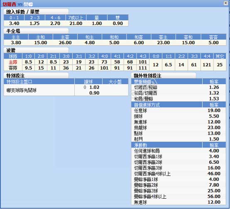This screenshot has height=209, width=230.
Task: Click 哪支球隊先開球 special bet row
Action: [x=66, y=90]
